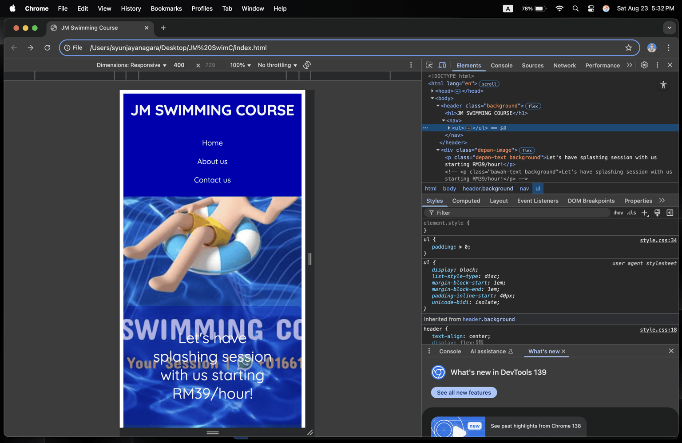682x443 pixels.
Task: Open macOS Spotlight search
Action: point(575,8)
